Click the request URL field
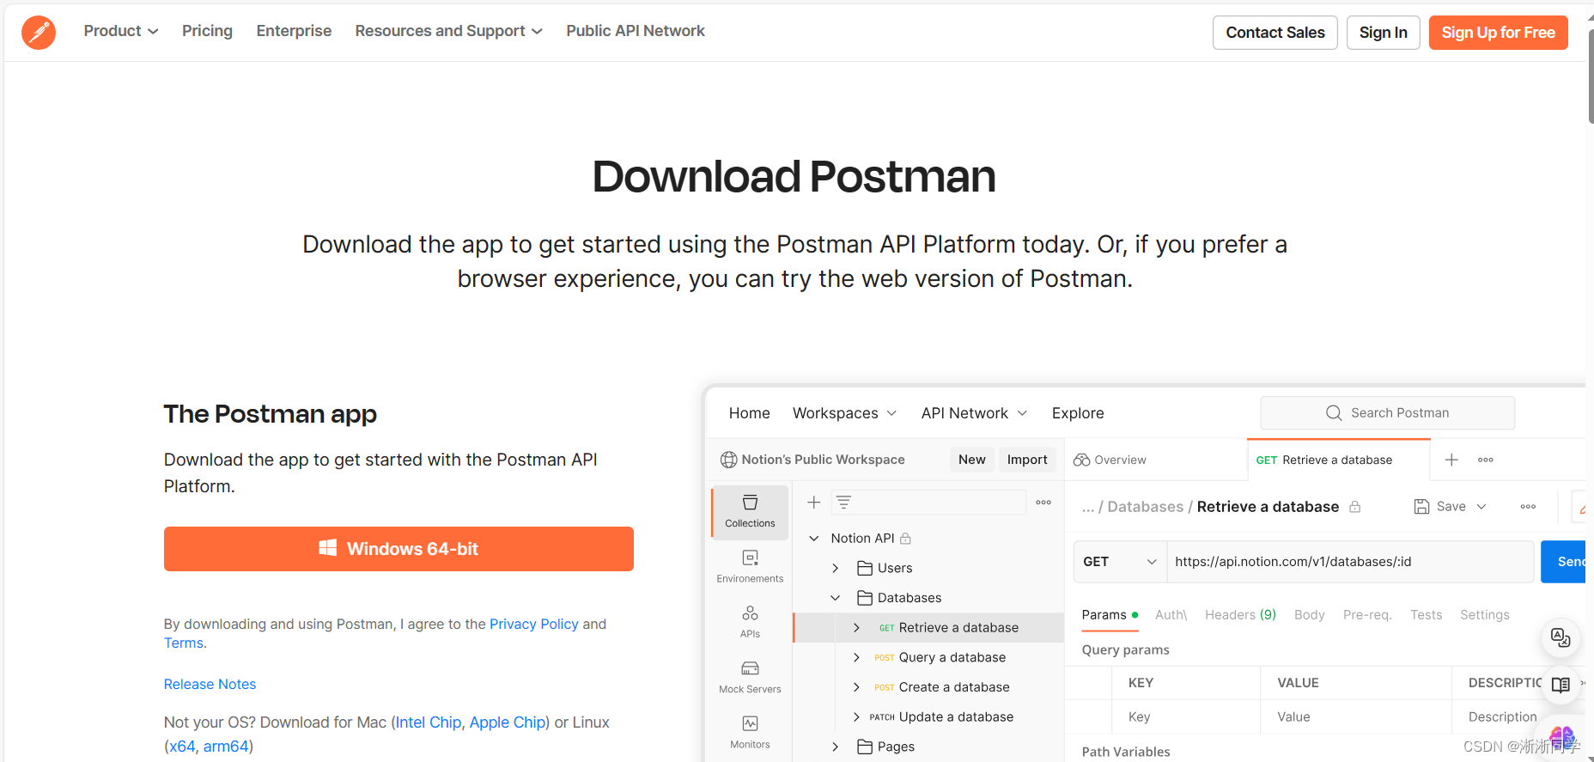The width and height of the screenshot is (1594, 762). pos(1350,562)
